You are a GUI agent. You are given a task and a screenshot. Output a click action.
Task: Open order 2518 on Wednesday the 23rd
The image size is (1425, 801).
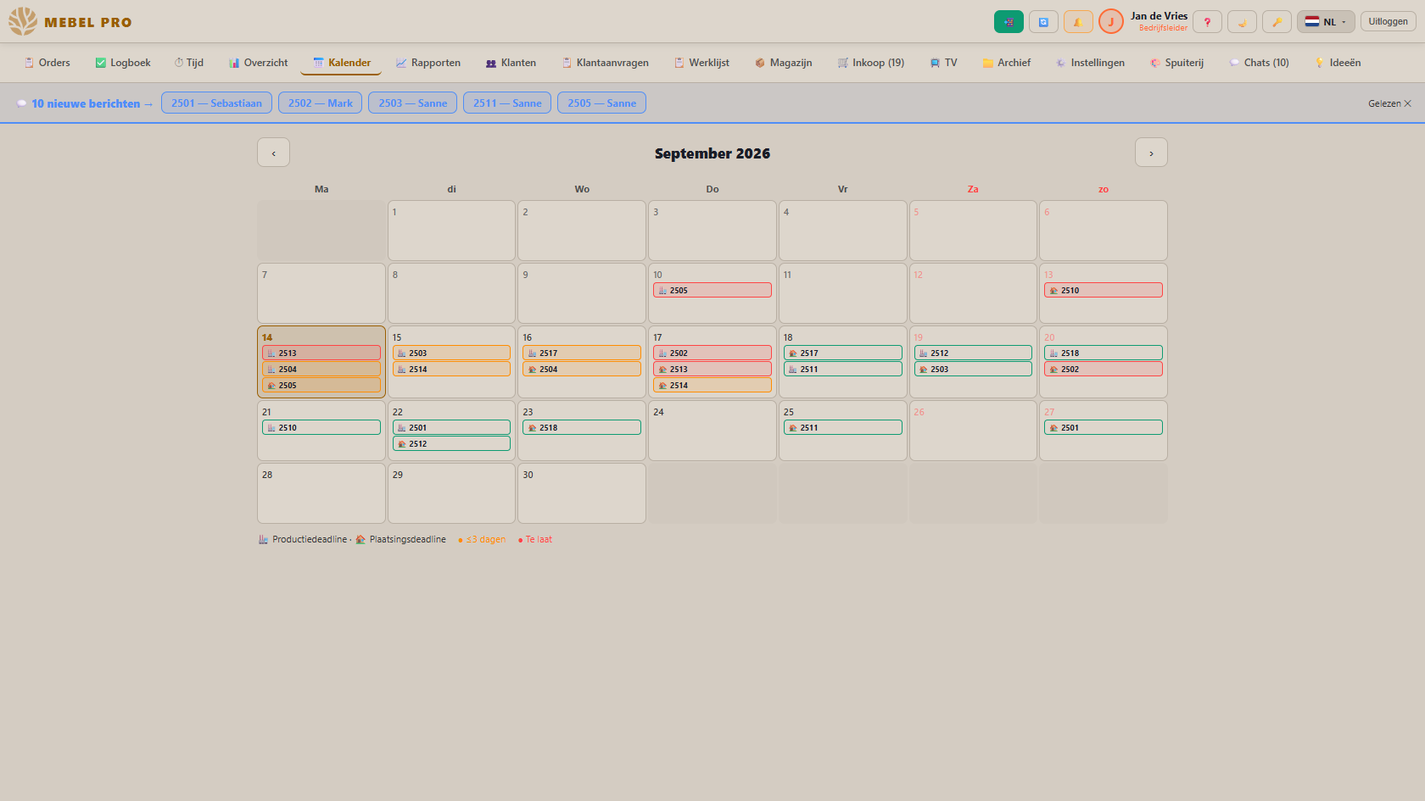click(x=582, y=427)
